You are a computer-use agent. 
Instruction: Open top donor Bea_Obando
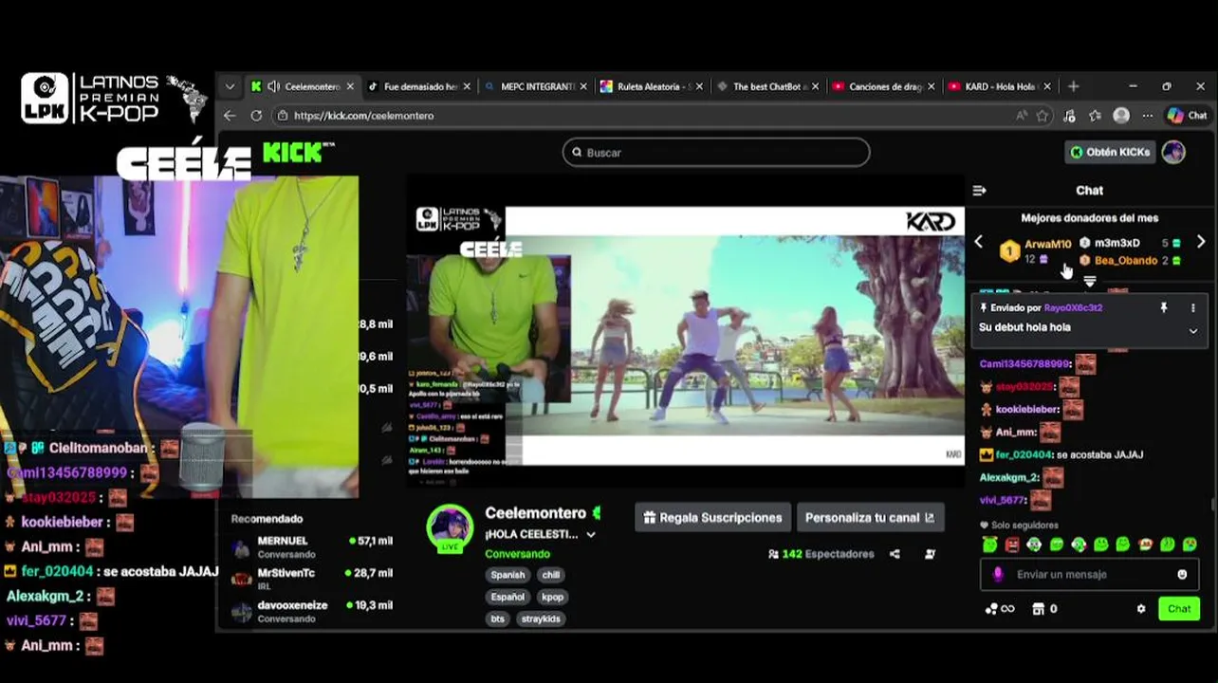[1126, 261]
